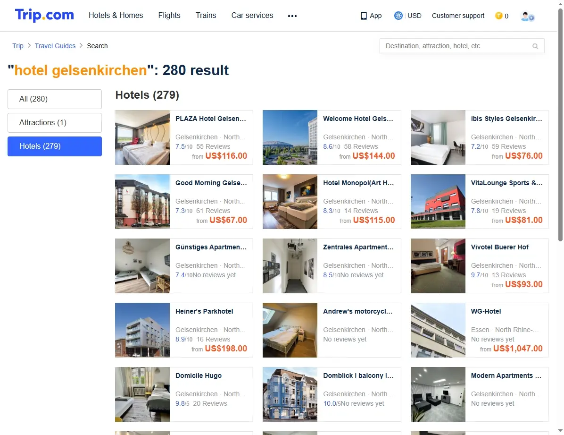This screenshot has width=564, height=435.
Task: Open Heiner's Parkhotel building photo
Action: click(142, 330)
